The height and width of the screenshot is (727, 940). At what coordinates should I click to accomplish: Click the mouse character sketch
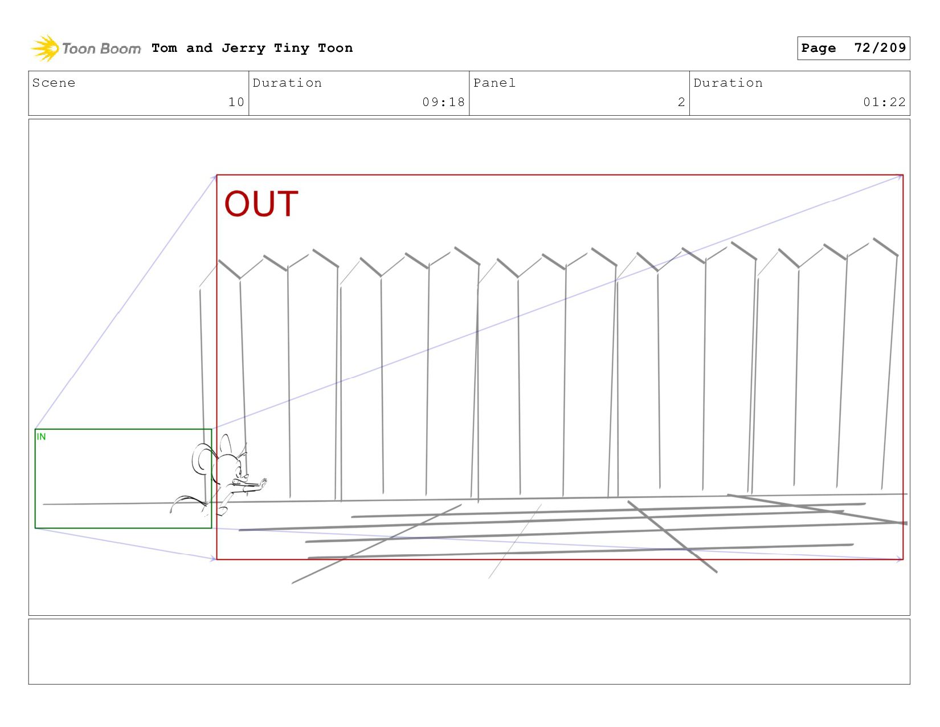click(x=219, y=476)
